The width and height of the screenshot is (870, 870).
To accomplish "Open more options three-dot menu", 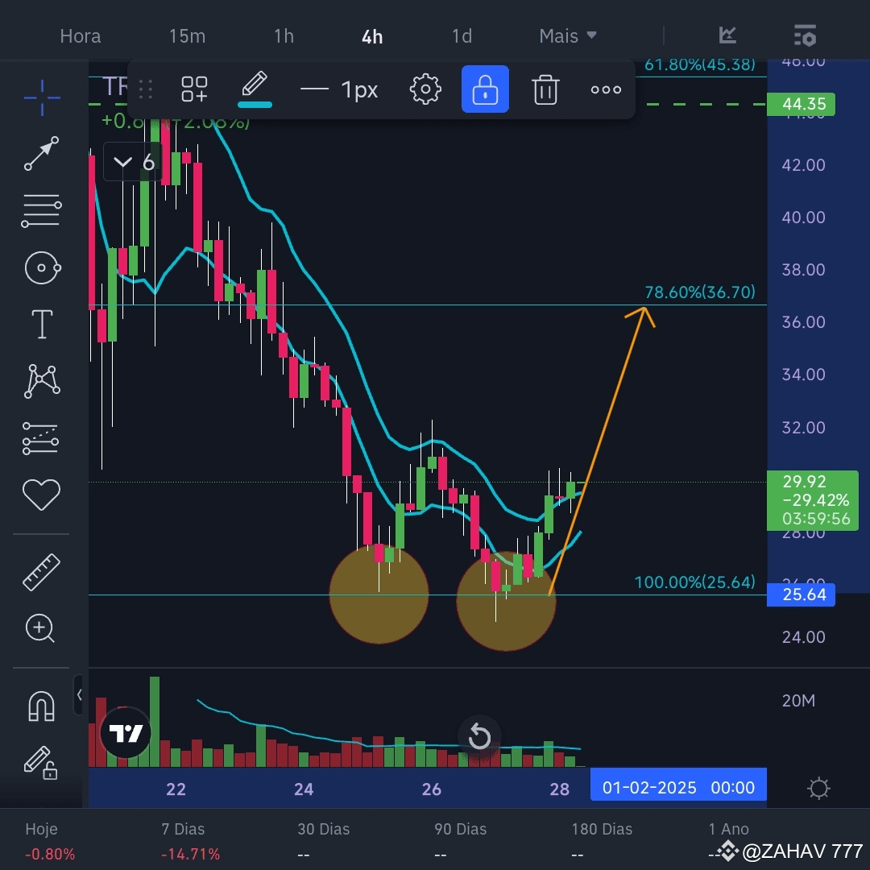I will click(x=606, y=89).
